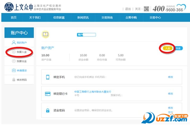Click the 我要入金 down-arrow icon

coord(14,52)
